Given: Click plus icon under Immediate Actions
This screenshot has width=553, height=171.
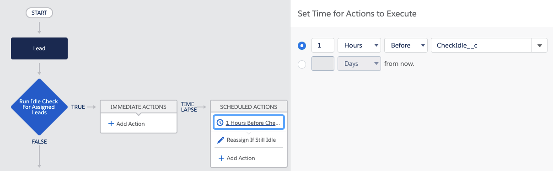Looking at the screenshot, I should tap(111, 123).
